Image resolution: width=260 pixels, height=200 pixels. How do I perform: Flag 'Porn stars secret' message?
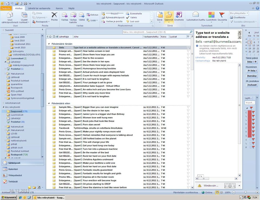coord(188,125)
